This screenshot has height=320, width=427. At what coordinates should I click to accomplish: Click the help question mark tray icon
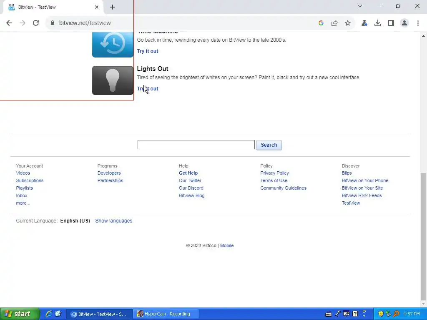tap(355, 314)
